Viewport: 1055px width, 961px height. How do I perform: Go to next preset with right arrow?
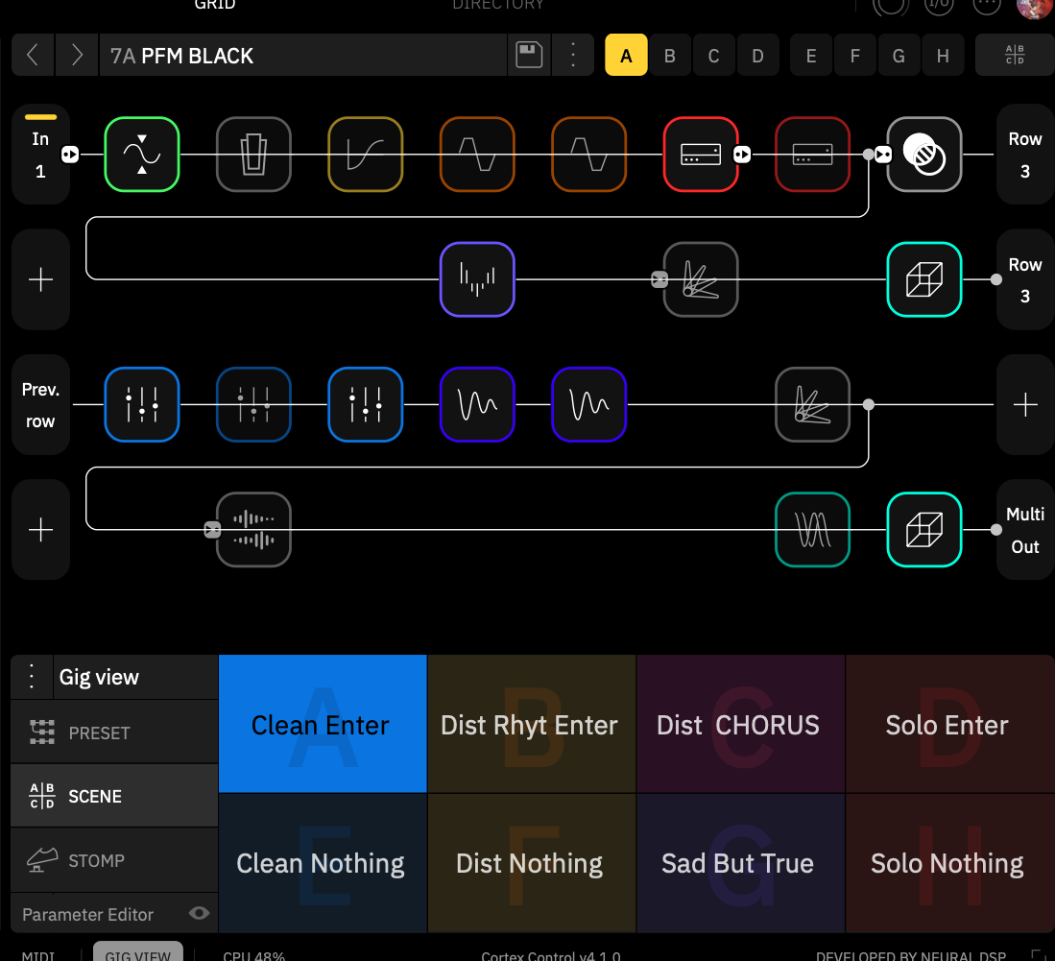[x=77, y=55]
